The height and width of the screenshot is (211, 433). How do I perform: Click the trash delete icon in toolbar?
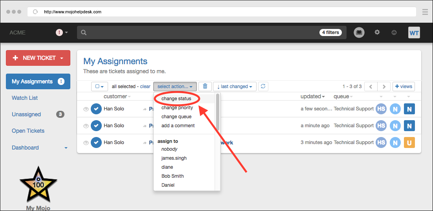coord(205,87)
